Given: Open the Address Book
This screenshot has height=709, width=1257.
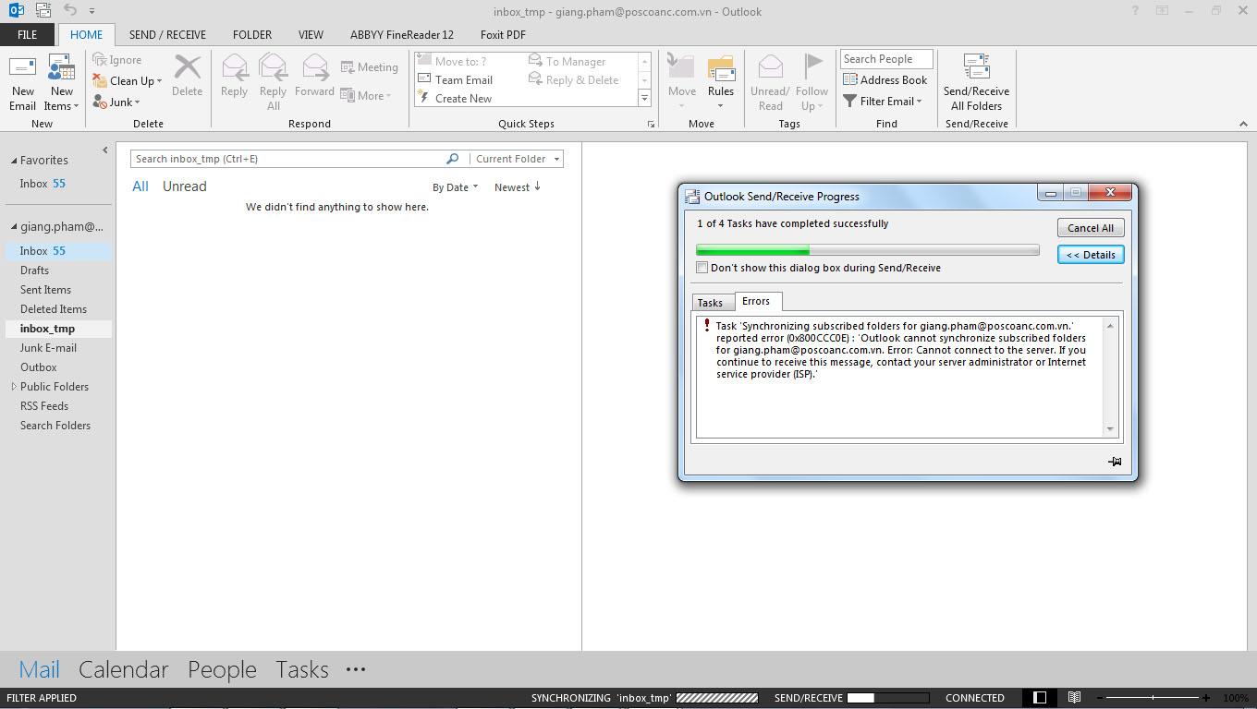Looking at the screenshot, I should coord(885,80).
